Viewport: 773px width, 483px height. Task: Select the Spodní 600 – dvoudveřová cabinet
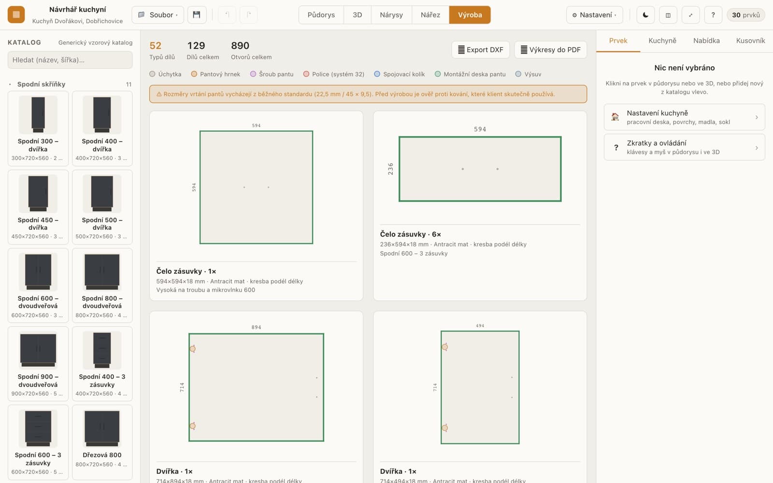(38, 285)
